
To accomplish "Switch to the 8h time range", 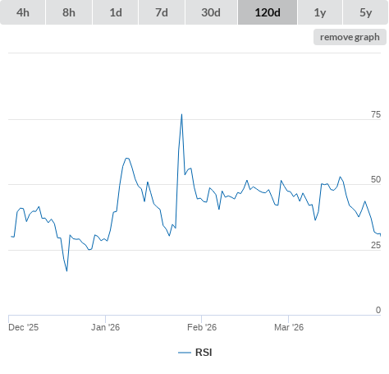I will pyautogui.click(x=69, y=12).
